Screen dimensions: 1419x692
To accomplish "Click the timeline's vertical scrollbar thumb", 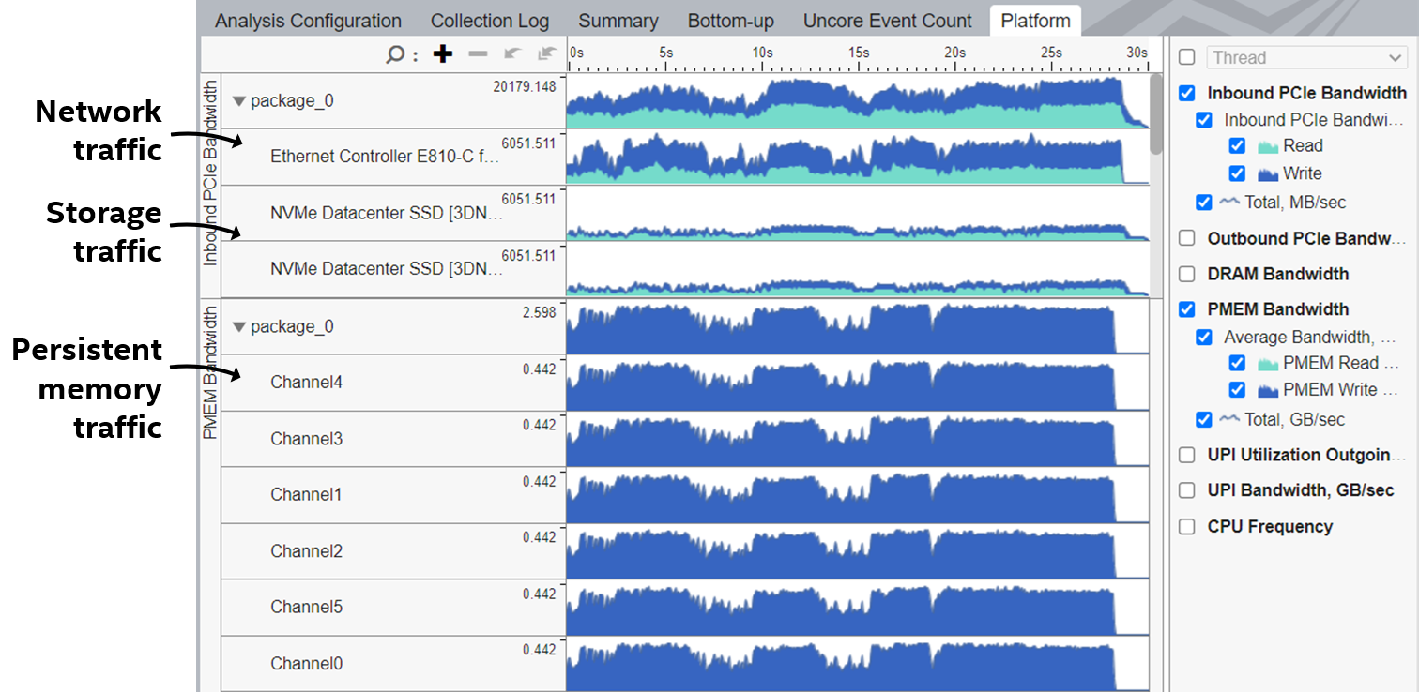I will 1156,113.
